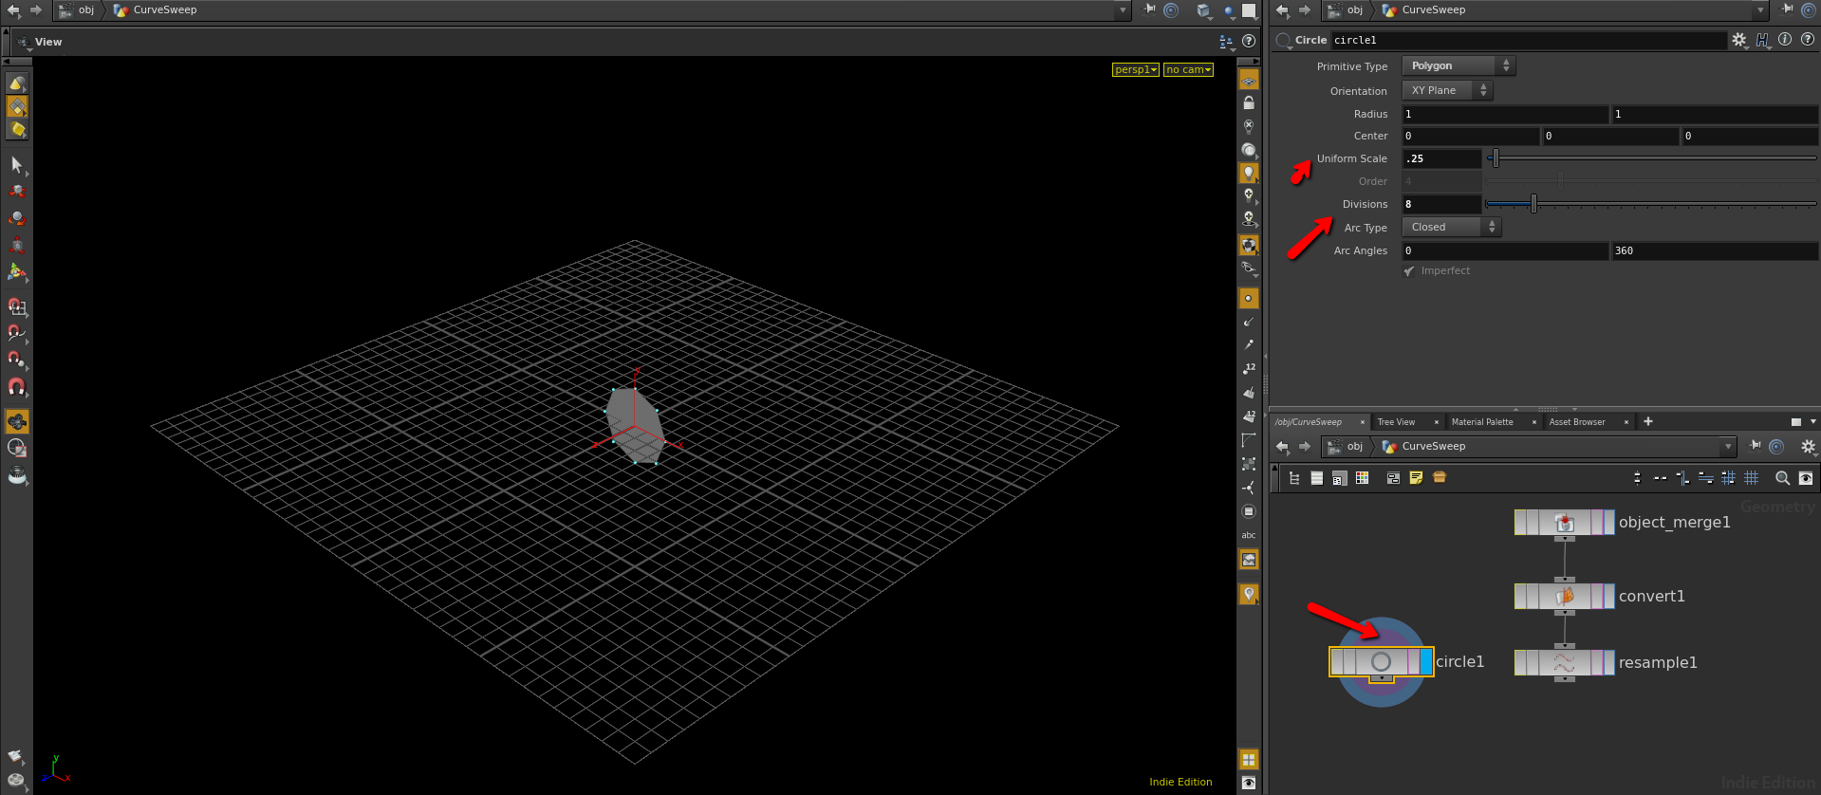This screenshot has width=1821, height=795.
Task: Click the second Arc Angles field showing 360
Action: coord(1715,250)
